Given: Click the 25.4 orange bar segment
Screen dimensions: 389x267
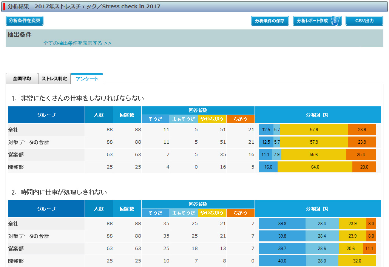Looking at the screenshot, I should pyautogui.click(x=361, y=155).
